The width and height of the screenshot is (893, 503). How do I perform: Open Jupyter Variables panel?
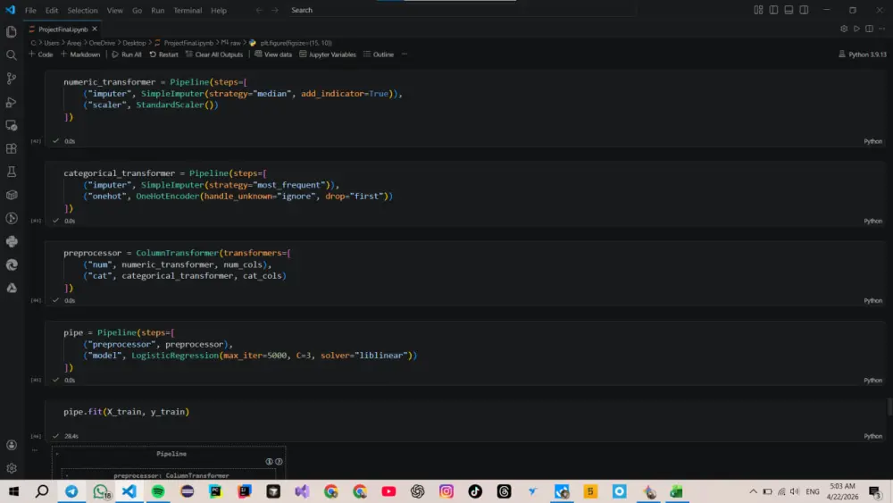pyautogui.click(x=328, y=54)
